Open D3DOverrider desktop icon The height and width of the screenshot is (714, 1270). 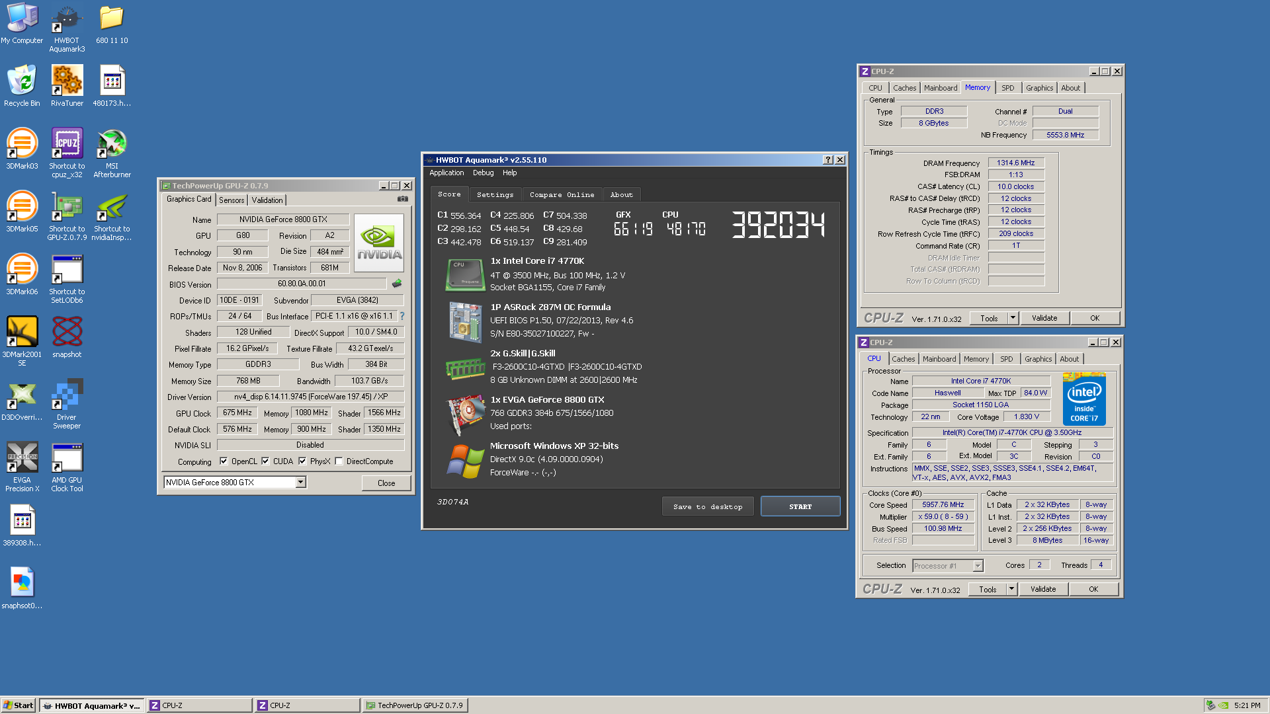click(x=22, y=400)
